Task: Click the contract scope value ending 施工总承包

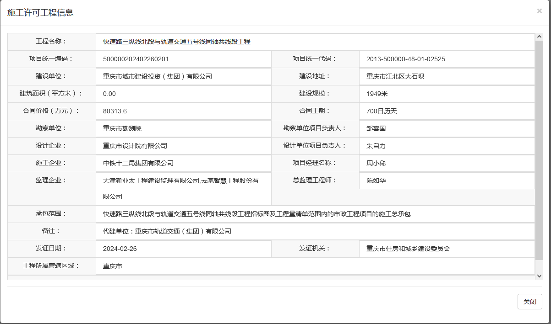Action: point(257,214)
